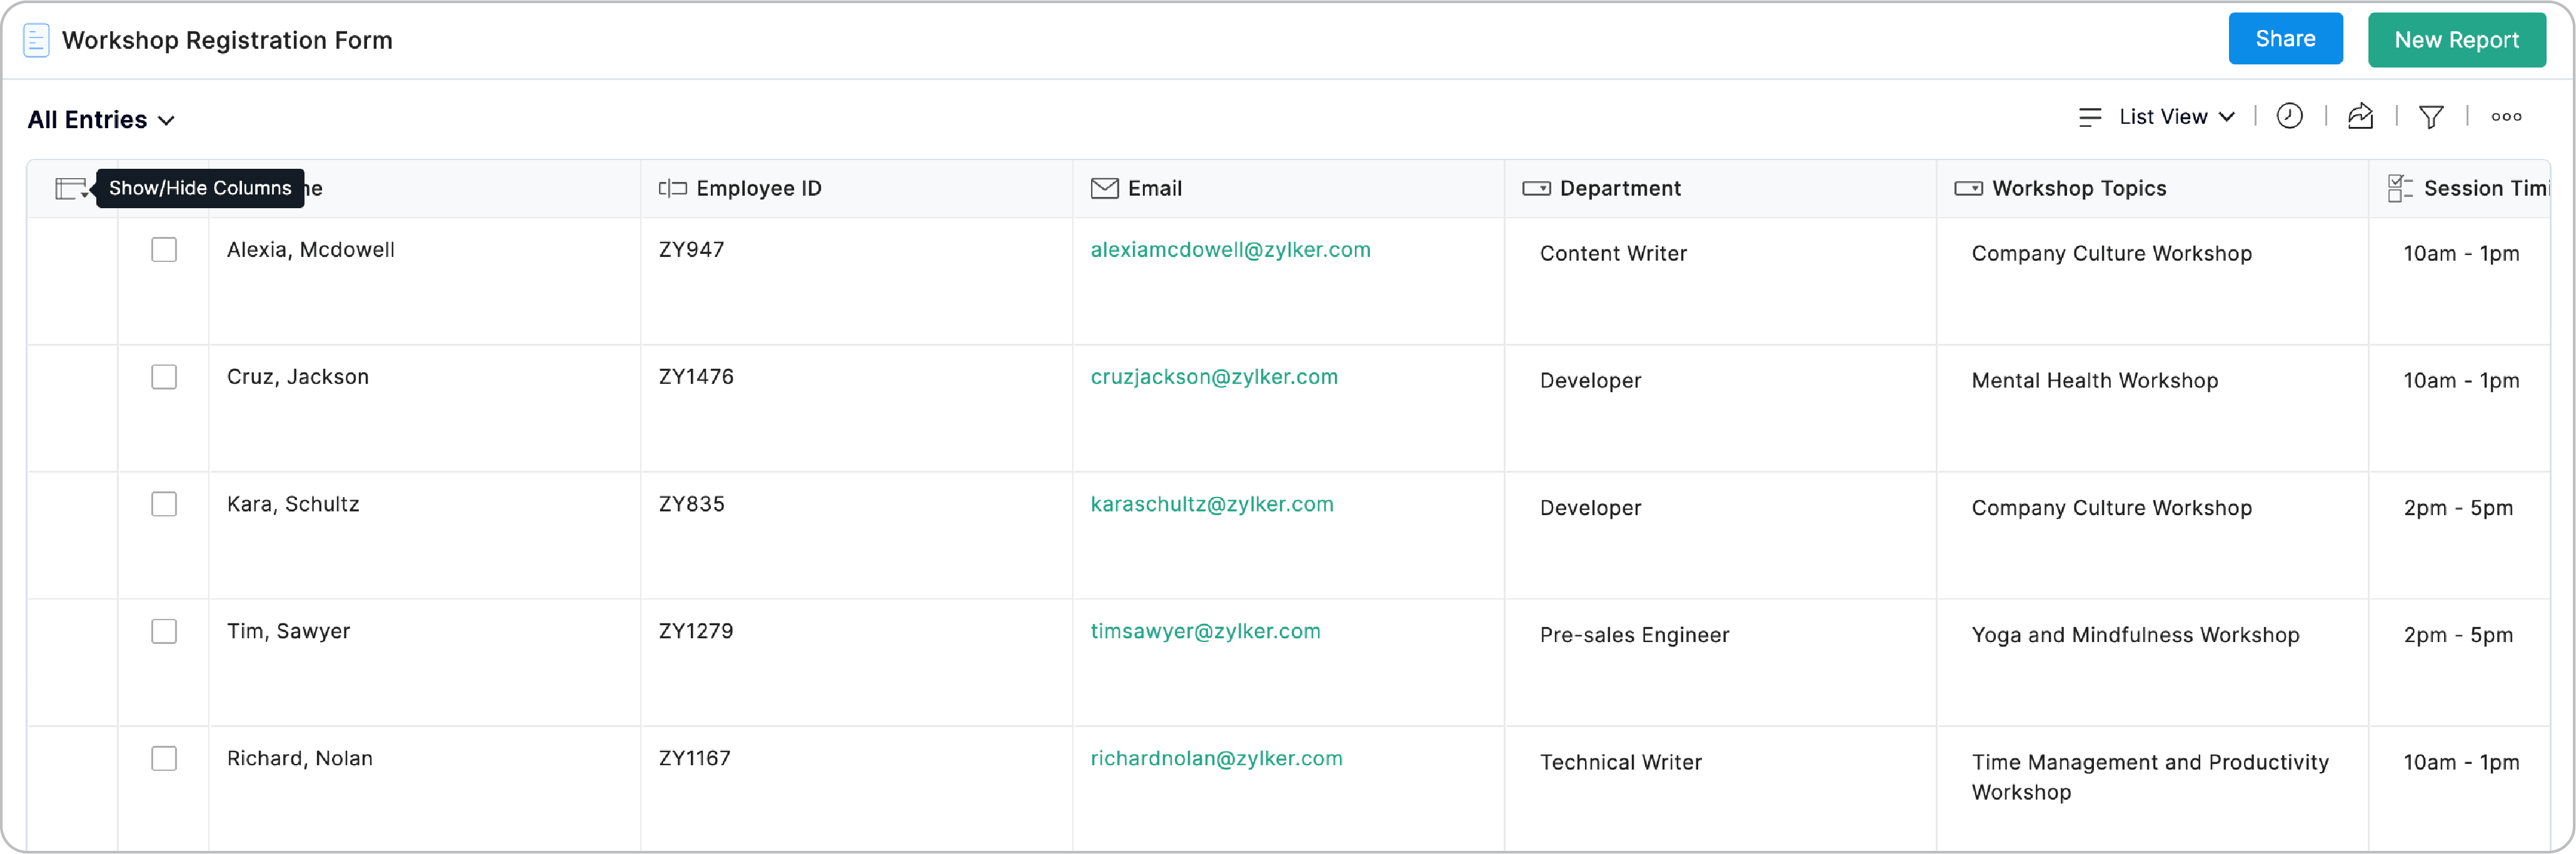Select the Richard, Nolan name cell
The width and height of the screenshot is (2576, 854).
pos(299,758)
